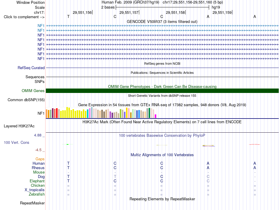Screen dimensions: 279x210
Task: Click the Elephant species row label
Action: 37,181
